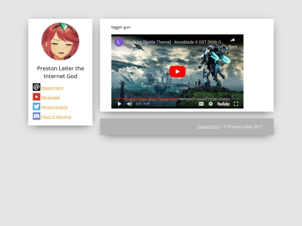Click the 3:07 / 6:09 time display
This screenshot has width=302, height=226.
tap(143, 104)
